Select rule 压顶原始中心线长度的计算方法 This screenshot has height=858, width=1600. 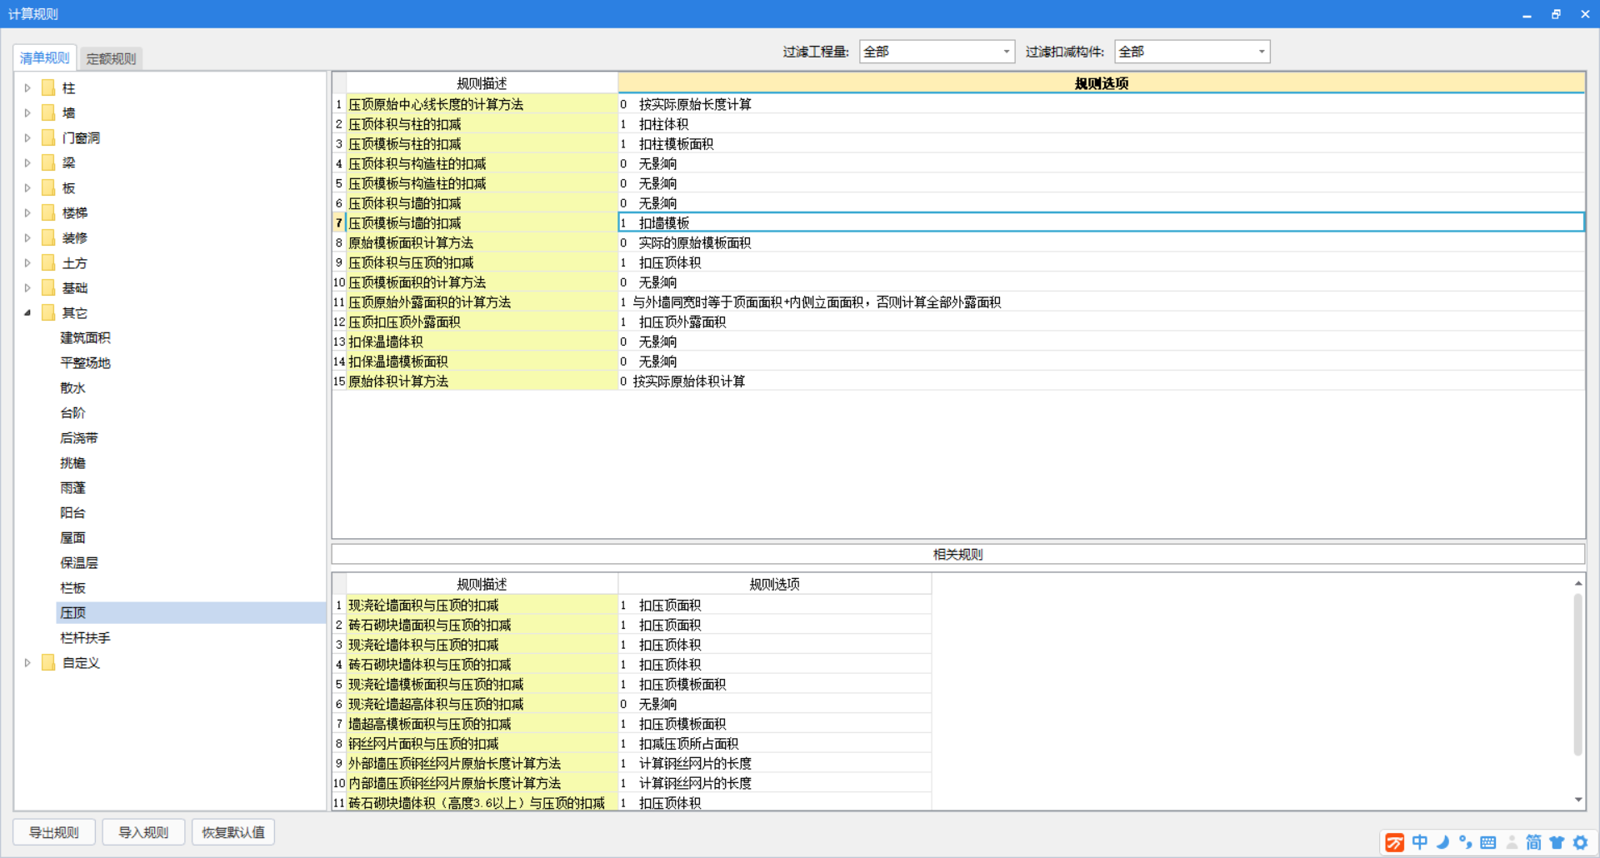(482, 104)
